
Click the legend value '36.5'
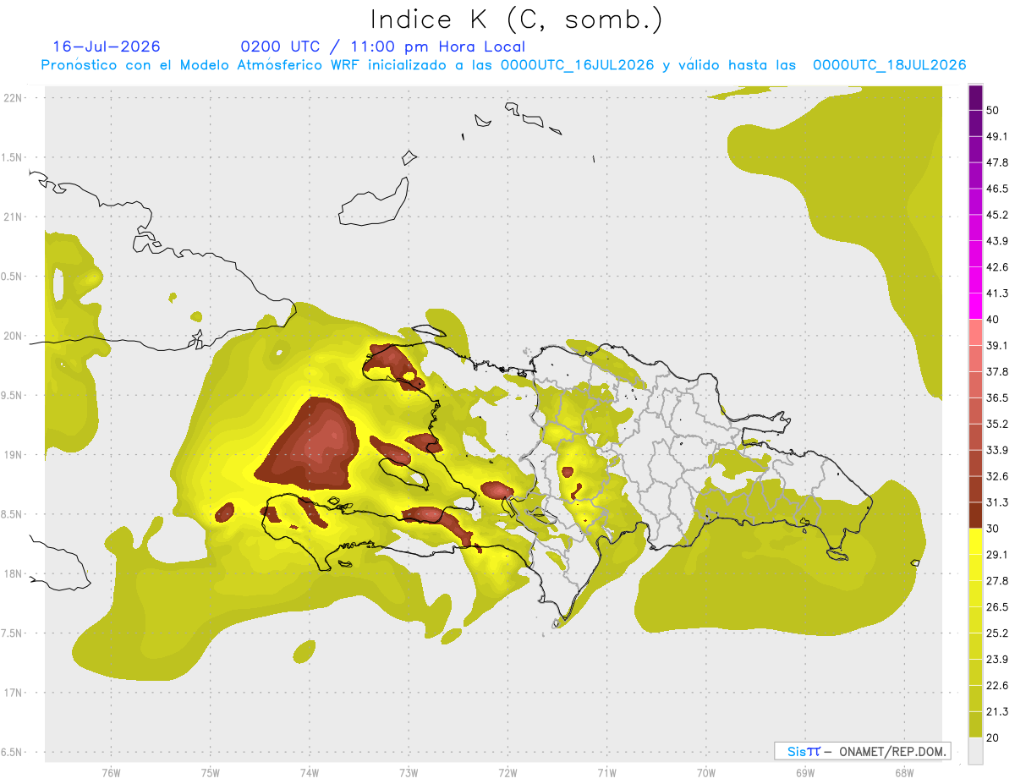[x=997, y=397]
